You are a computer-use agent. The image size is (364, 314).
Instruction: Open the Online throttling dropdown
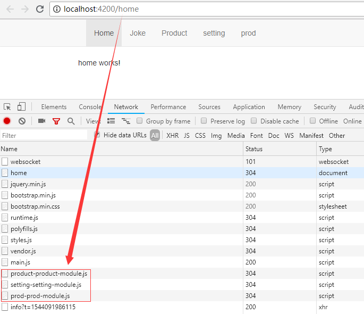tap(352, 121)
